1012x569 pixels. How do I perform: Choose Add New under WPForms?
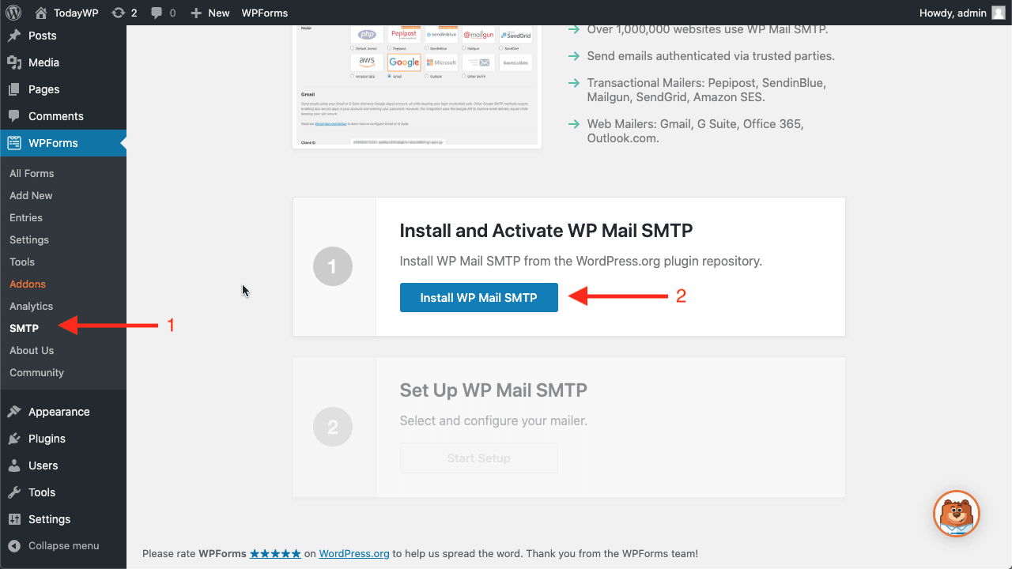pos(31,195)
